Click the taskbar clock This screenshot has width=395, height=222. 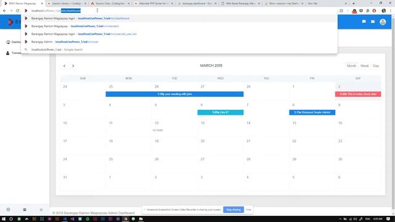[x=378, y=219]
